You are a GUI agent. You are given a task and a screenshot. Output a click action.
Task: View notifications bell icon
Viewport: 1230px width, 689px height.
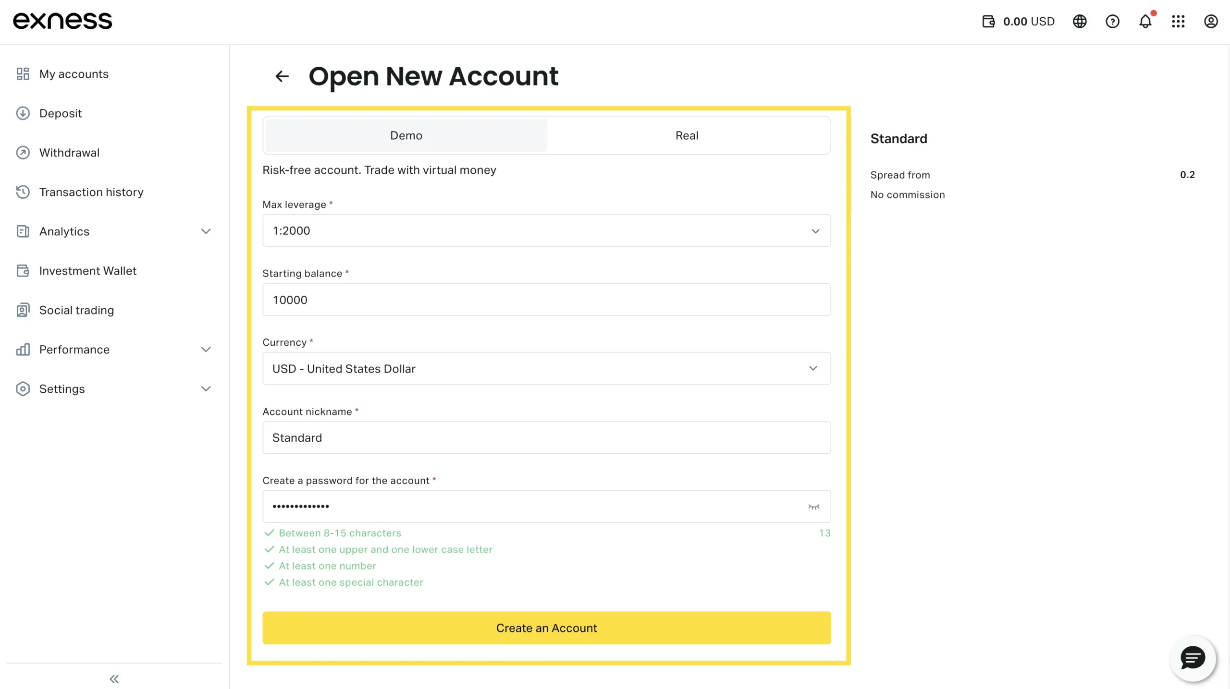1145,21
